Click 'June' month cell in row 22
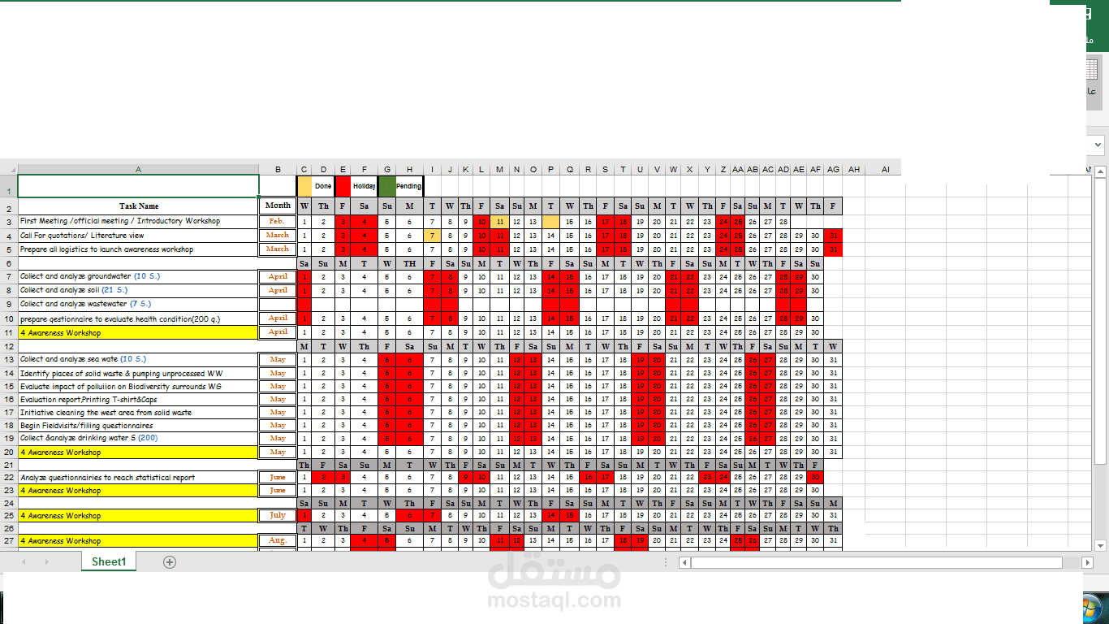 278,478
